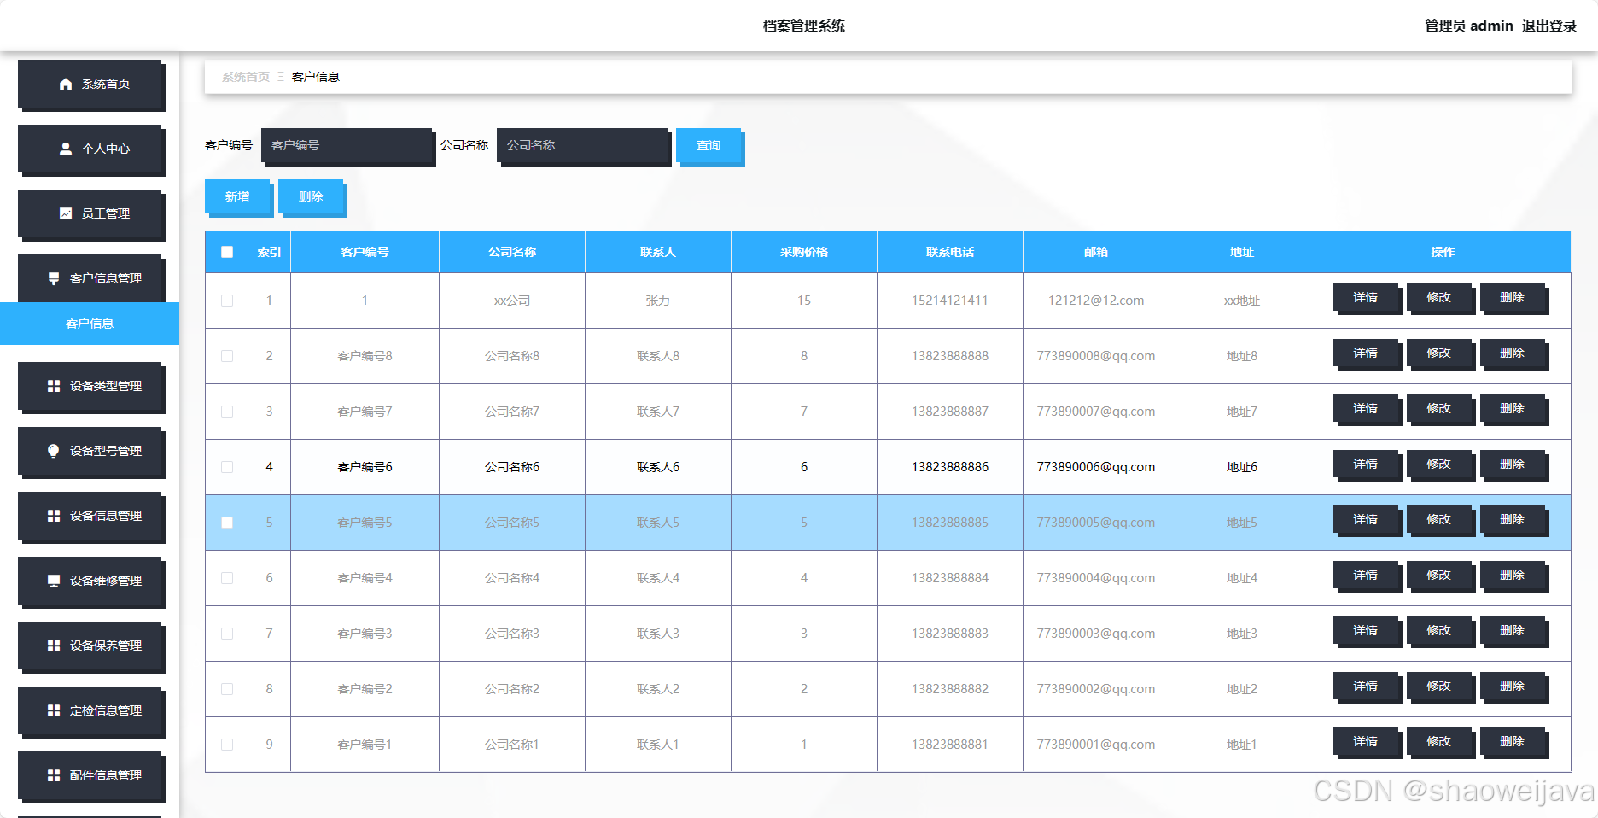
Task: Click the 客户编号 column header
Action: [x=365, y=252]
